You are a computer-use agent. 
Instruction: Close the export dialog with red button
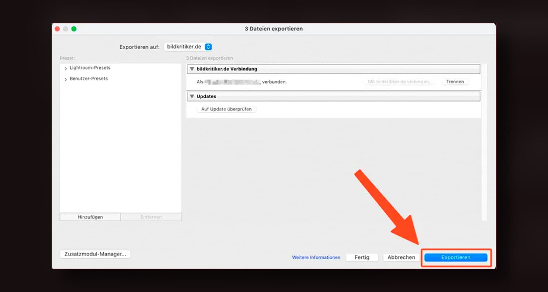pyautogui.click(x=57, y=29)
